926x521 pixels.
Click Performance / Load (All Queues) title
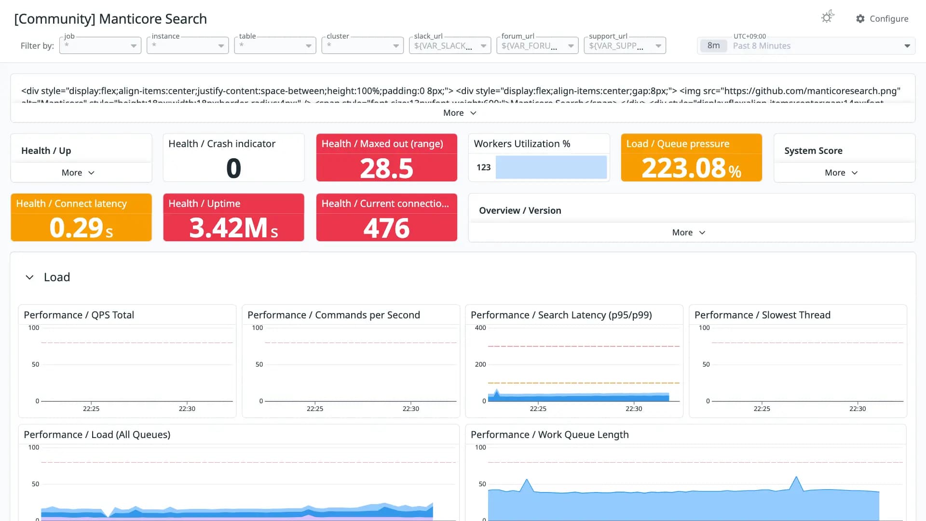coord(97,435)
